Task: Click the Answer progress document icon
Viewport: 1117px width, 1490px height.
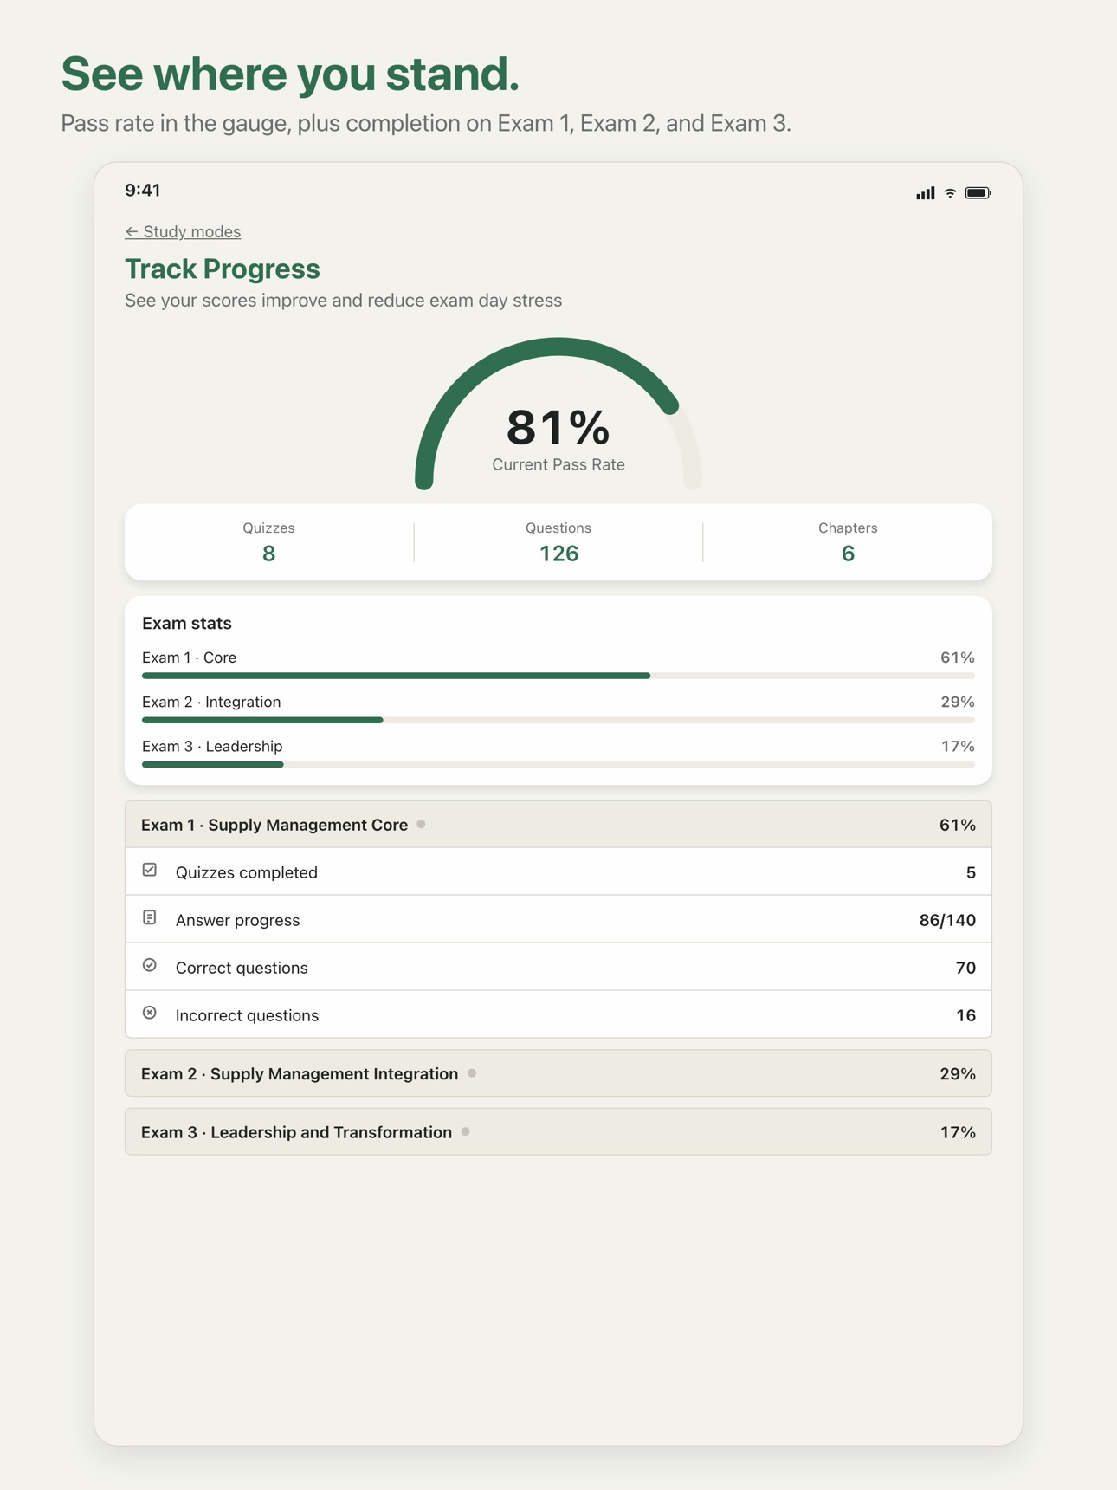Action: 150,917
